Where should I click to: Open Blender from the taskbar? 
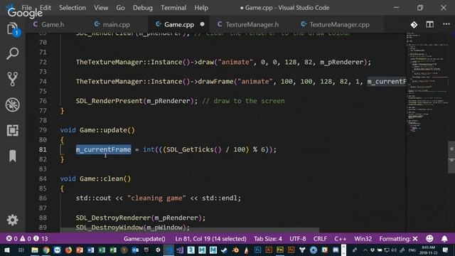point(235,250)
